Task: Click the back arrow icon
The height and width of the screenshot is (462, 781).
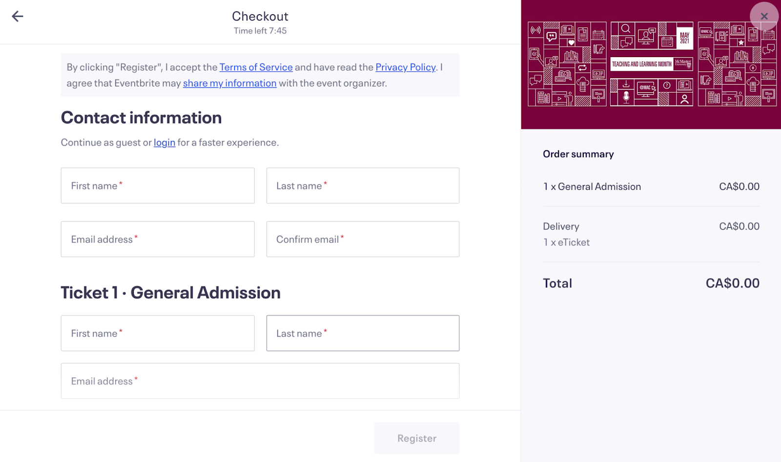Action: 18,17
